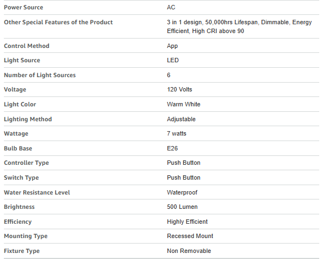322x259 pixels.
Task: Click the Adjustable lighting method value
Action: pyautogui.click(x=181, y=119)
